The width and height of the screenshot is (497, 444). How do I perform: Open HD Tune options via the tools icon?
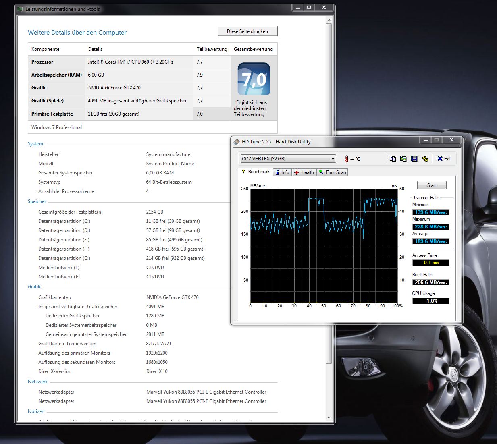coord(425,159)
